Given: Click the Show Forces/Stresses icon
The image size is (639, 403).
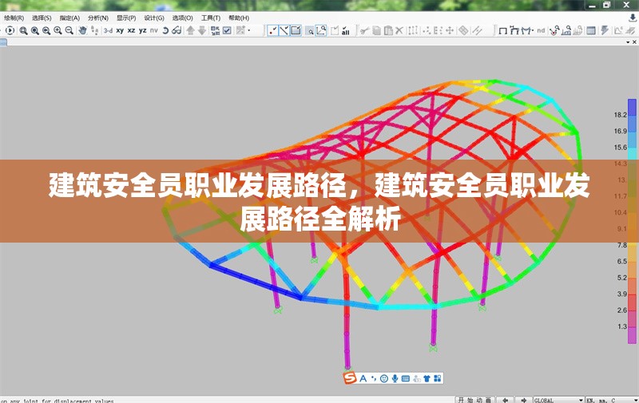Looking at the screenshot, I should click(527, 30).
